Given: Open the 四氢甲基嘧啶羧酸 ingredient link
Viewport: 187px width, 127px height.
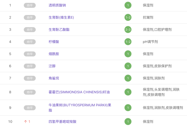Looking at the screenshot, I should tap(62, 121).
